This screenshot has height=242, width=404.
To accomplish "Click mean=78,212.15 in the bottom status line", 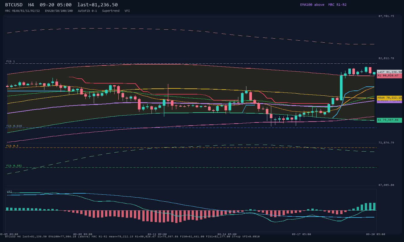I will tap(121, 237).
